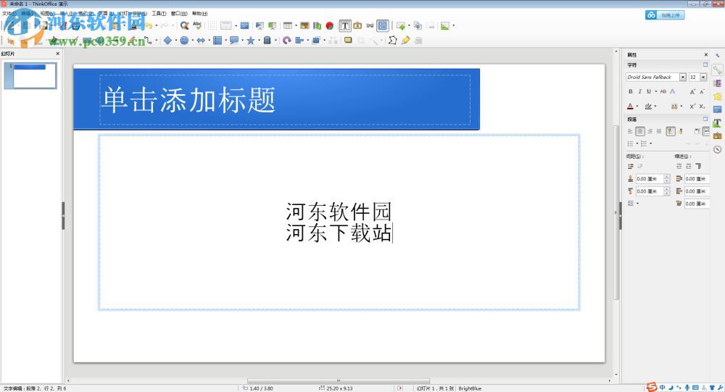The image size is (725, 392).
Task: Open the 工具(T) menu
Action: [159, 14]
